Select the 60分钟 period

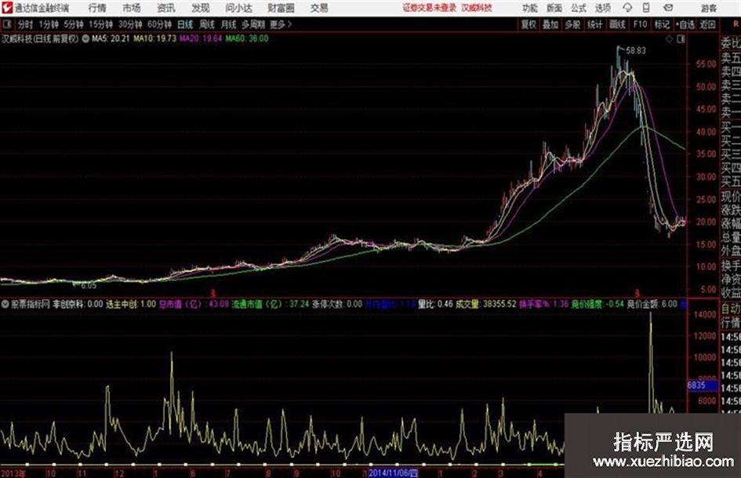click(x=159, y=24)
